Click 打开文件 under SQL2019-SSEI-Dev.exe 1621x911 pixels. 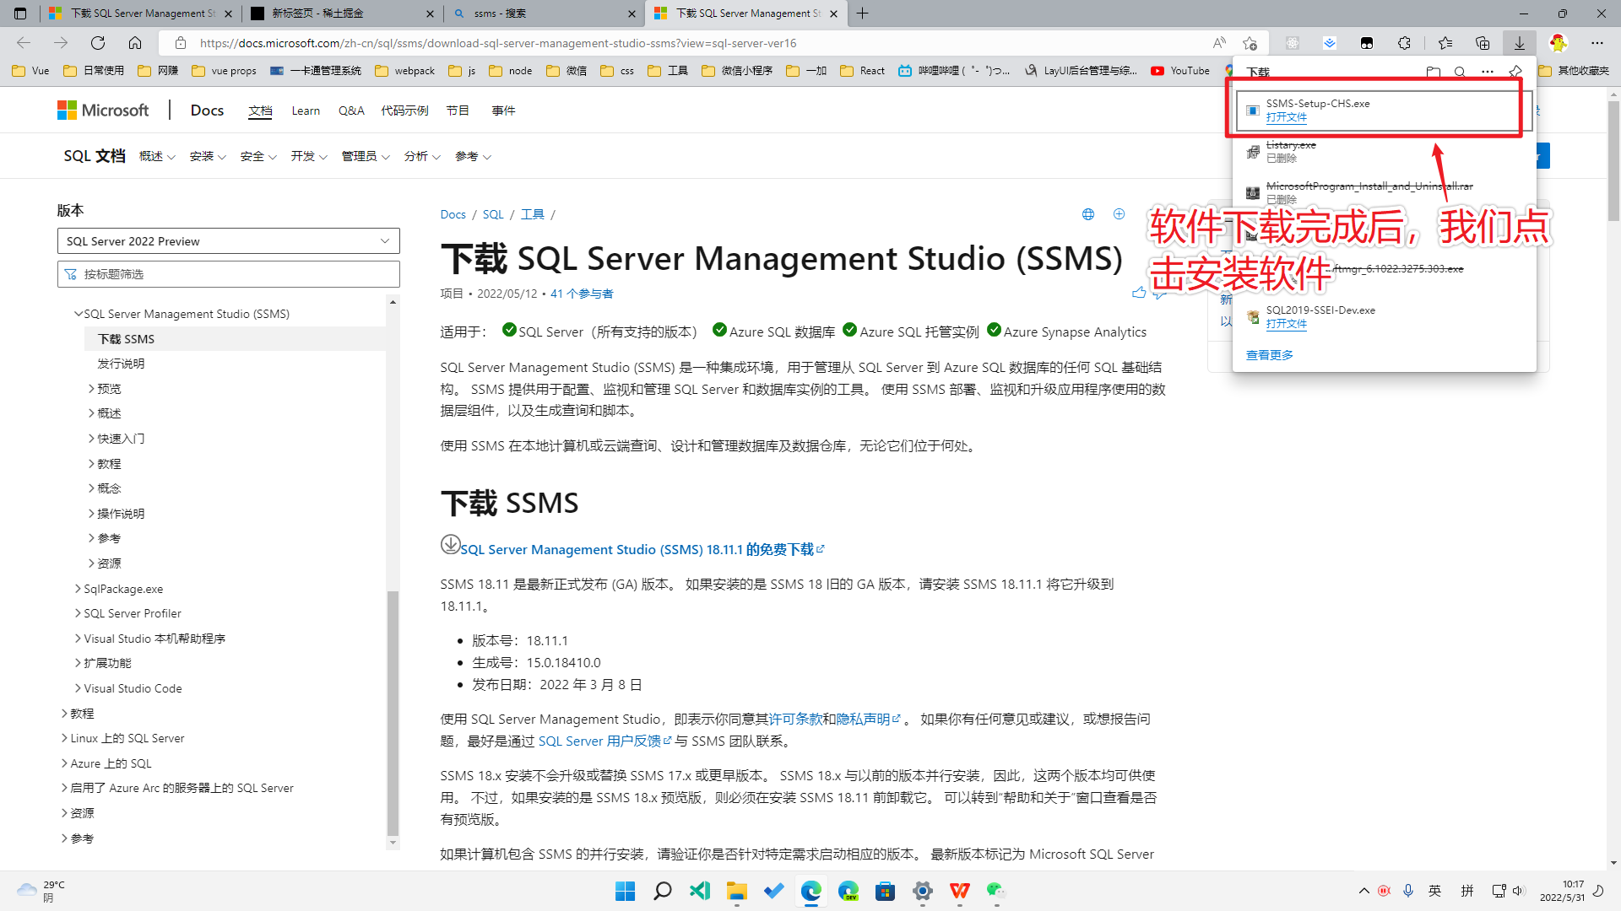pyautogui.click(x=1286, y=324)
